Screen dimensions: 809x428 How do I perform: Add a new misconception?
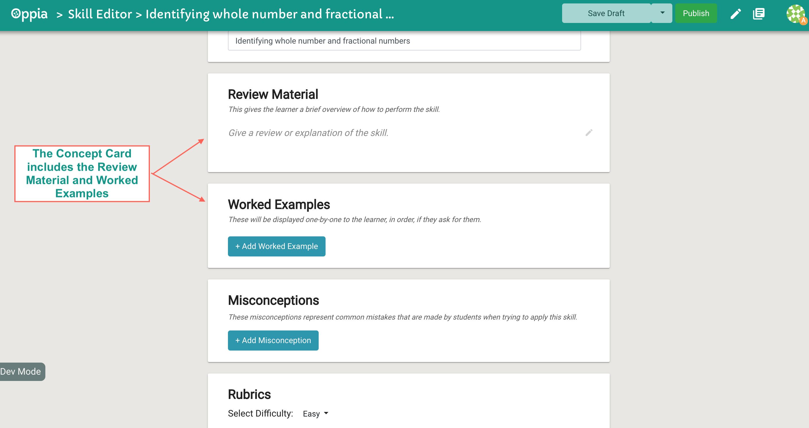pos(273,341)
